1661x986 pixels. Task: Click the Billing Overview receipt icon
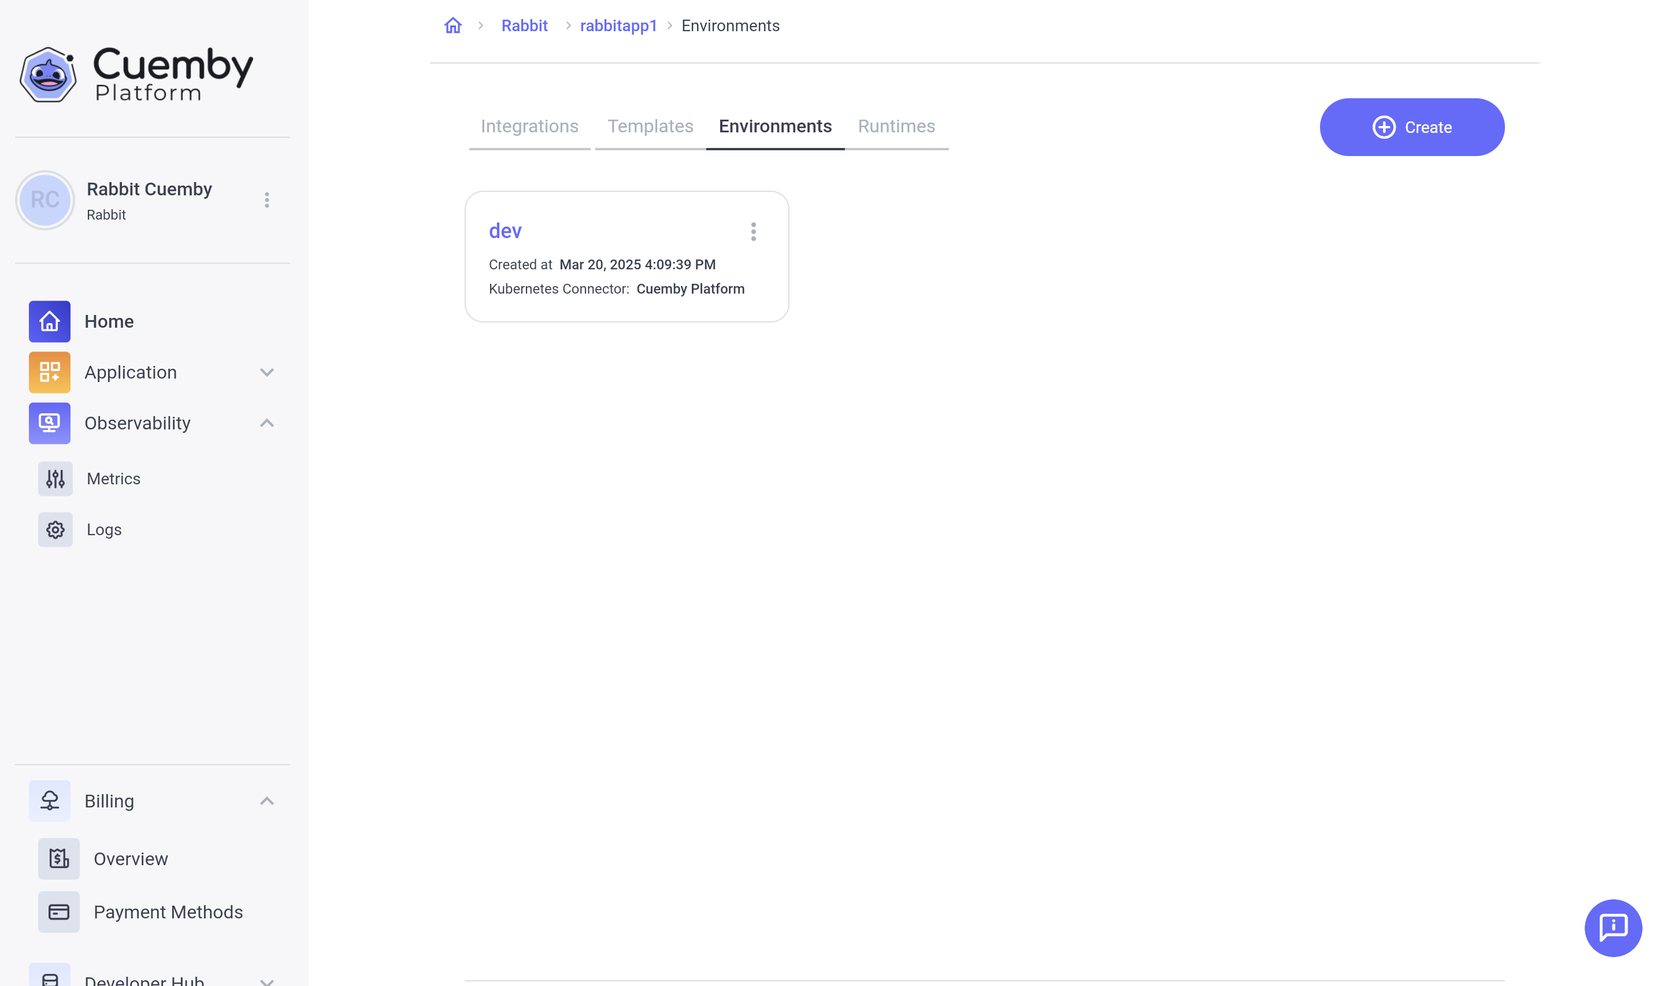(x=58, y=858)
